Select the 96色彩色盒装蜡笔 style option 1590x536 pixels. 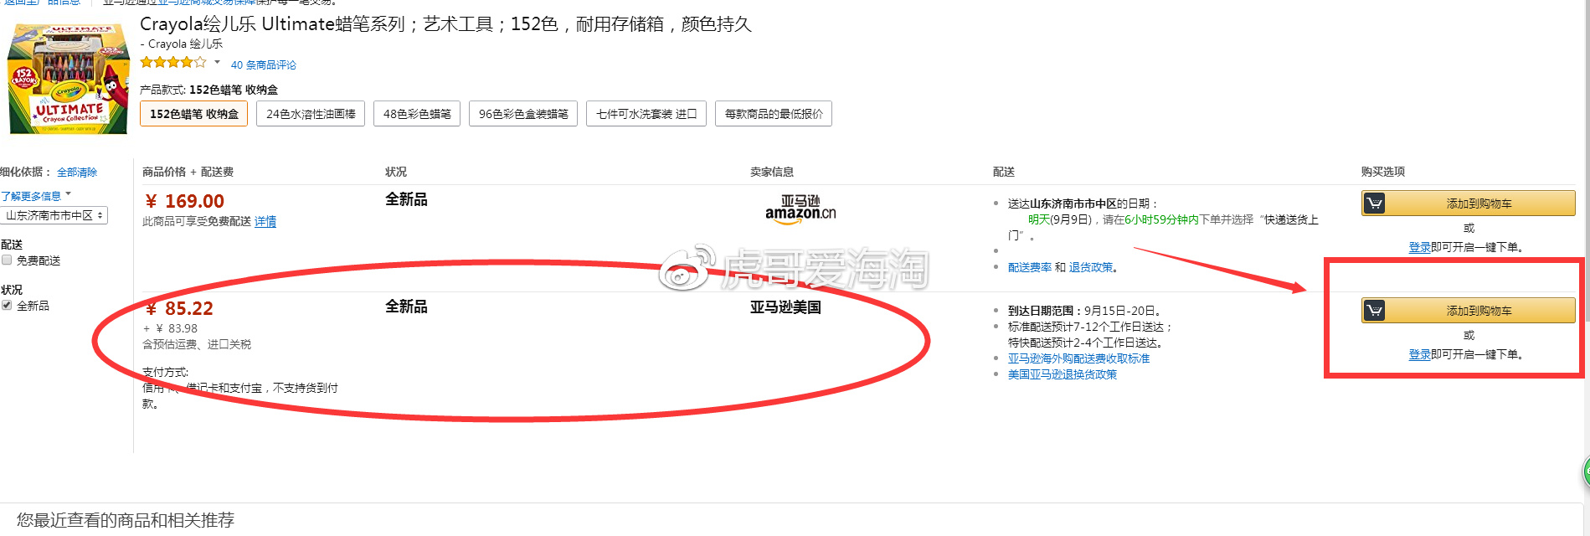coord(523,114)
